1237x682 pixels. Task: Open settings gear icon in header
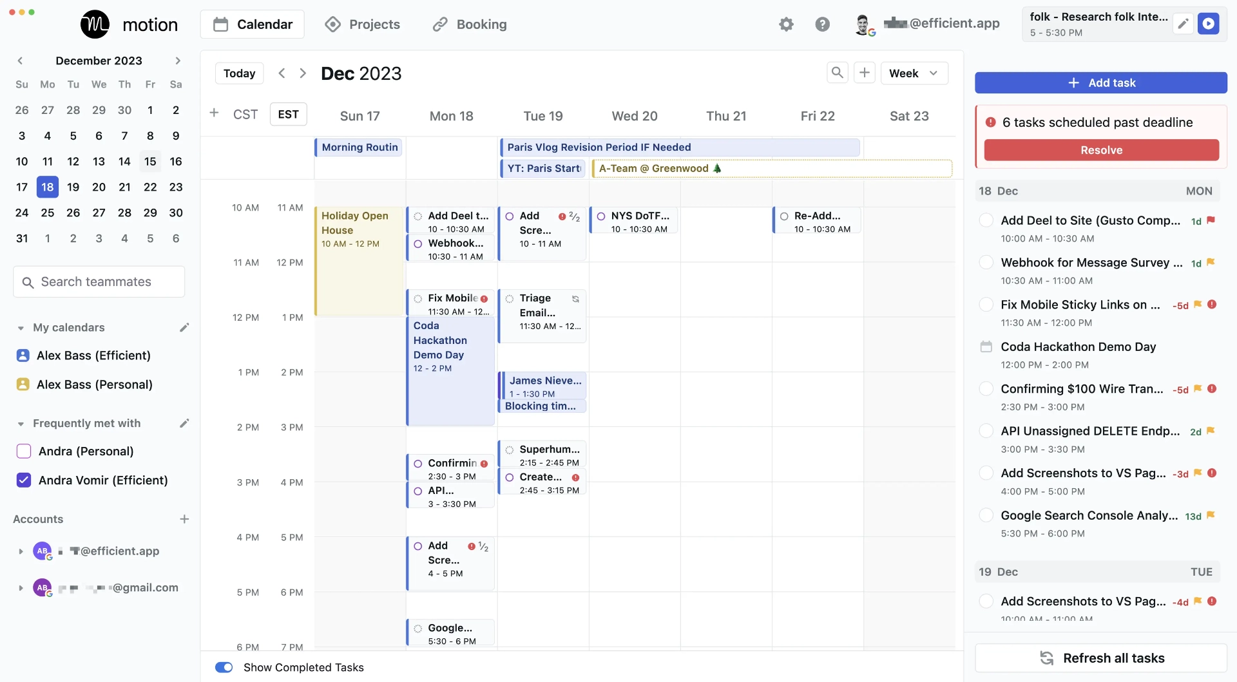pos(786,24)
